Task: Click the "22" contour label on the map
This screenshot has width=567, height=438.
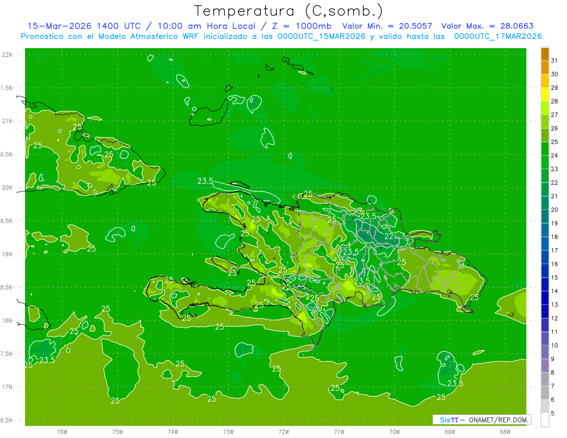Action: tap(389, 236)
